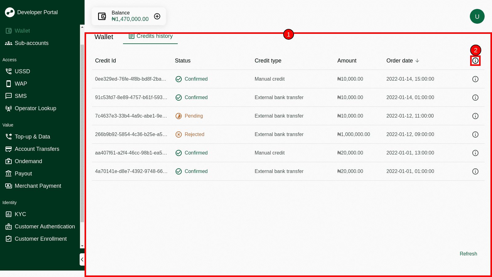Open the Sub-accounts menu item

tap(31, 43)
